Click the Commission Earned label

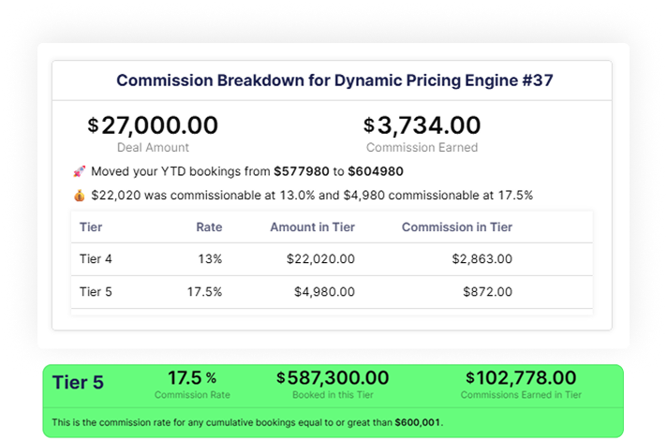[x=422, y=148]
